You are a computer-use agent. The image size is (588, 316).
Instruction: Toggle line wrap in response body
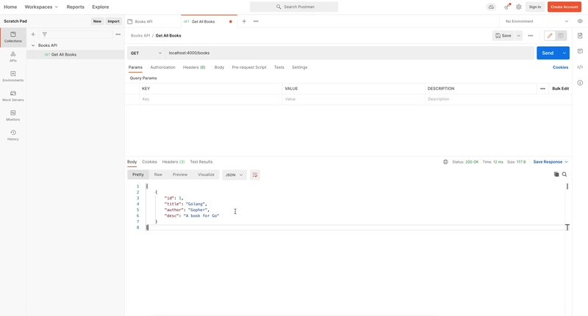pos(255,174)
